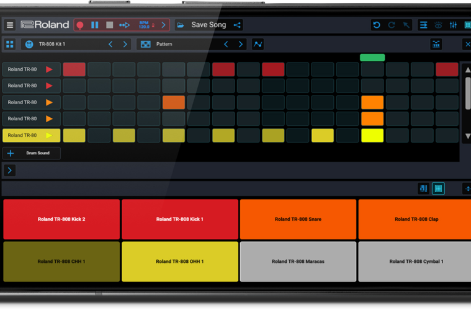Click the Save Song button
The height and width of the screenshot is (310, 471).
pyautogui.click(x=209, y=25)
